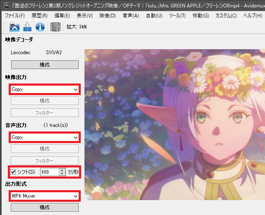Open the 映像(D) menu
This screenshot has height=215, width=265.
point(108,16)
